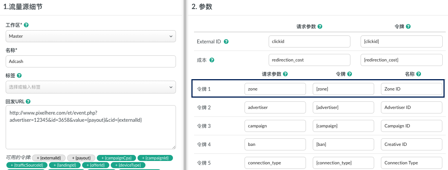Image resolution: width=448 pixels, height=170 pixels.
Task: Click the External ID request parameter field clickid
Action: click(309, 41)
